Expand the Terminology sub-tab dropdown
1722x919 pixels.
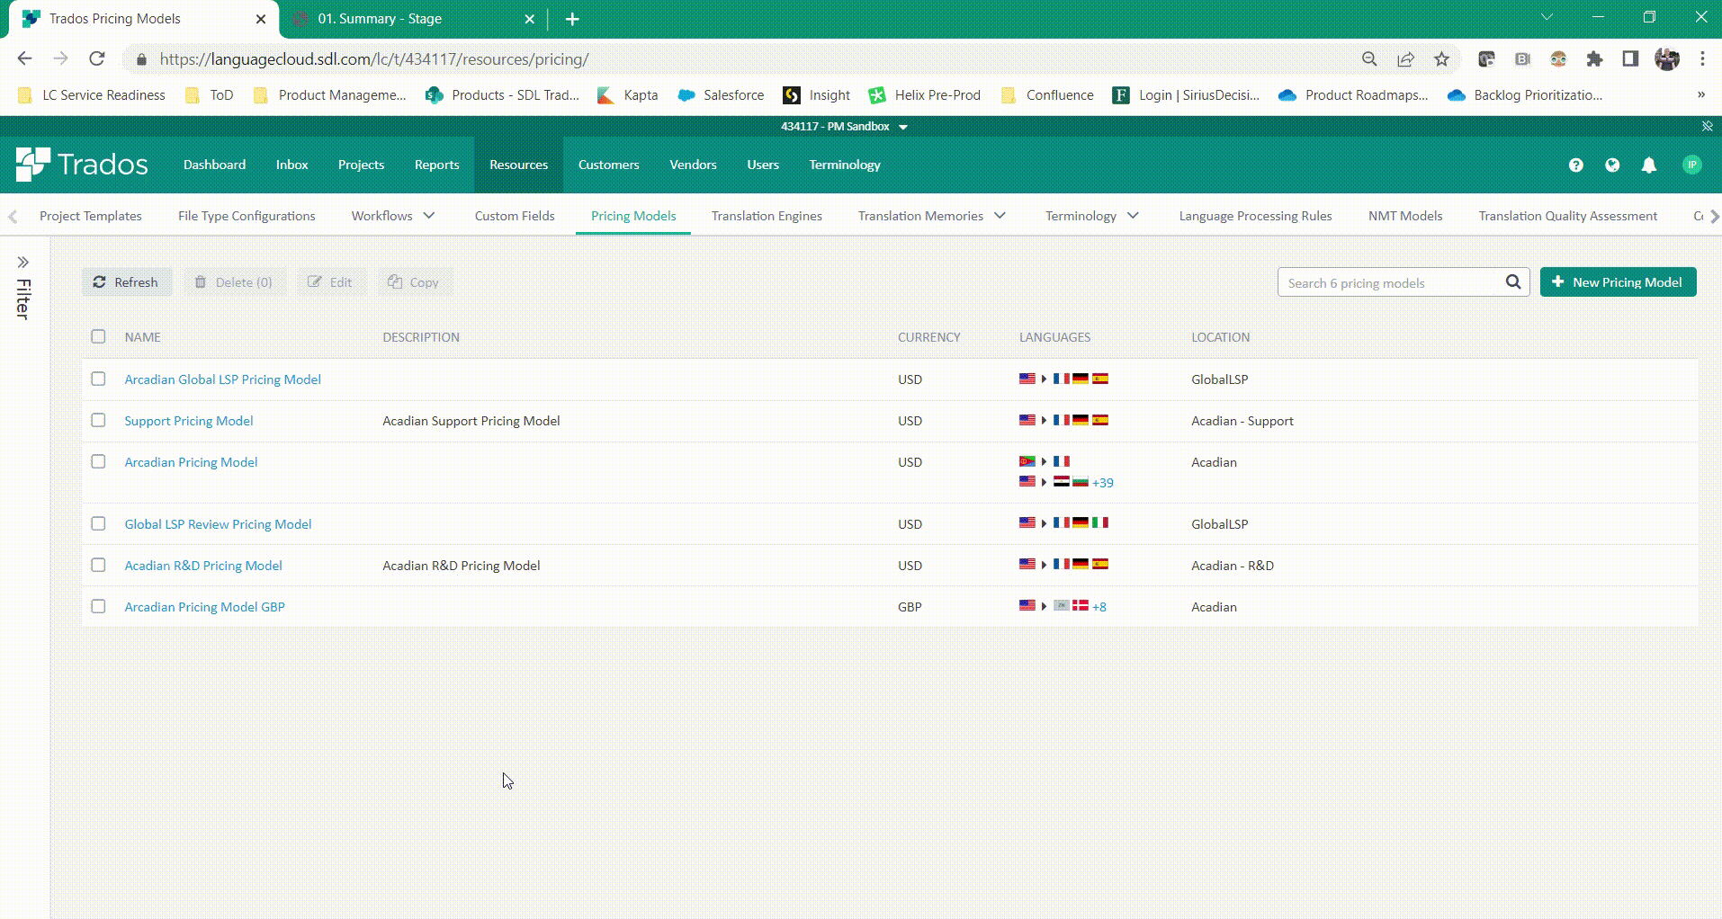pos(1133,216)
